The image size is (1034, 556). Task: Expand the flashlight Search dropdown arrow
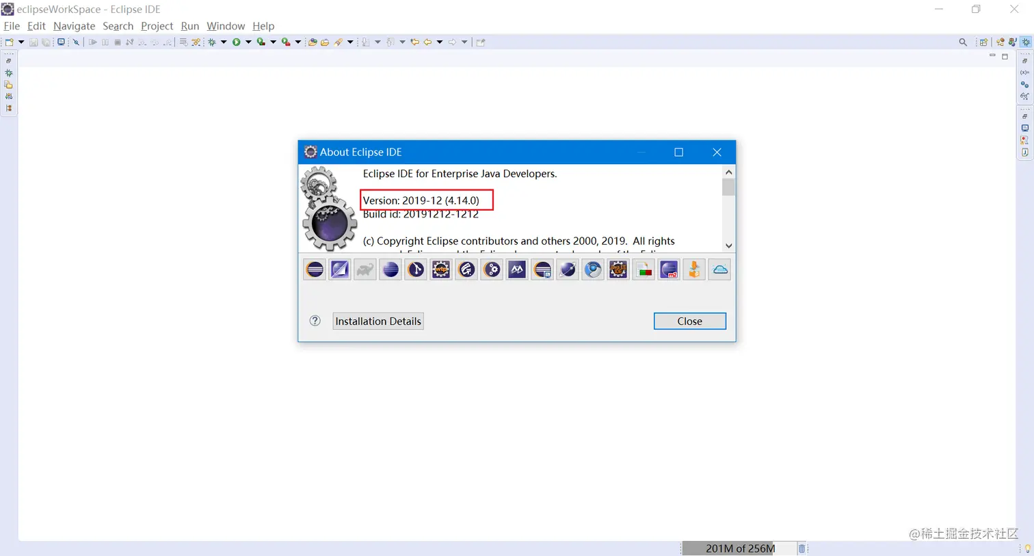click(350, 42)
